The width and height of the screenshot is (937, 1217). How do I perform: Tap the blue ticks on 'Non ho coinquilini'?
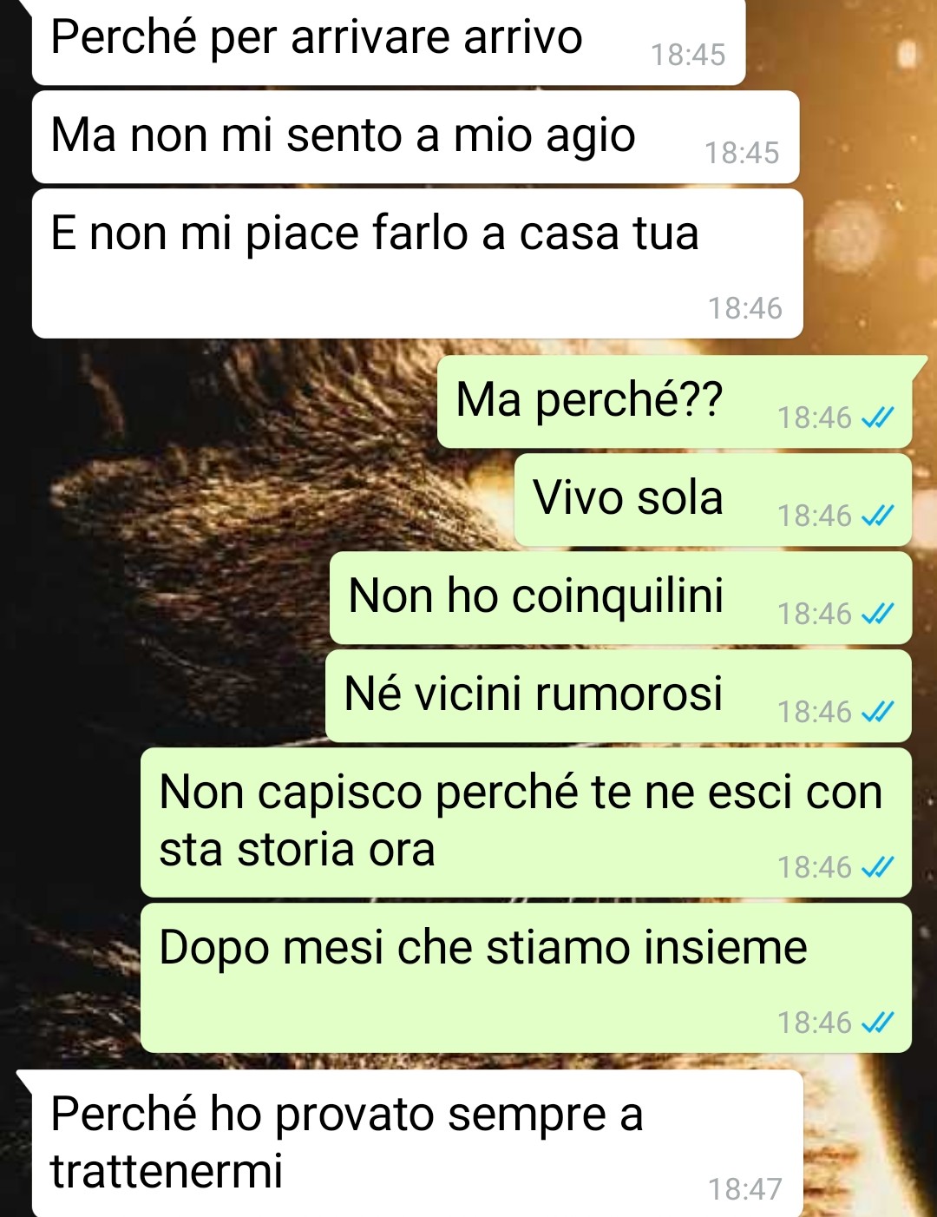pos(877,615)
